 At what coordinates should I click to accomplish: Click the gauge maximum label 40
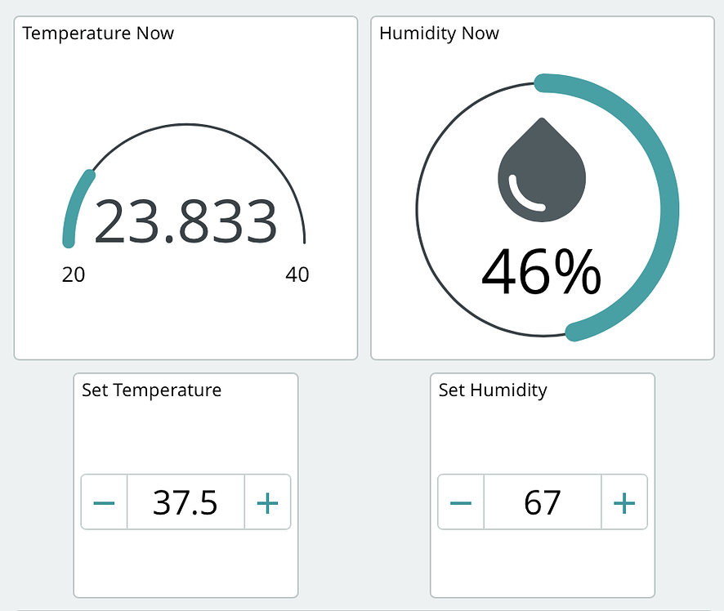[297, 274]
